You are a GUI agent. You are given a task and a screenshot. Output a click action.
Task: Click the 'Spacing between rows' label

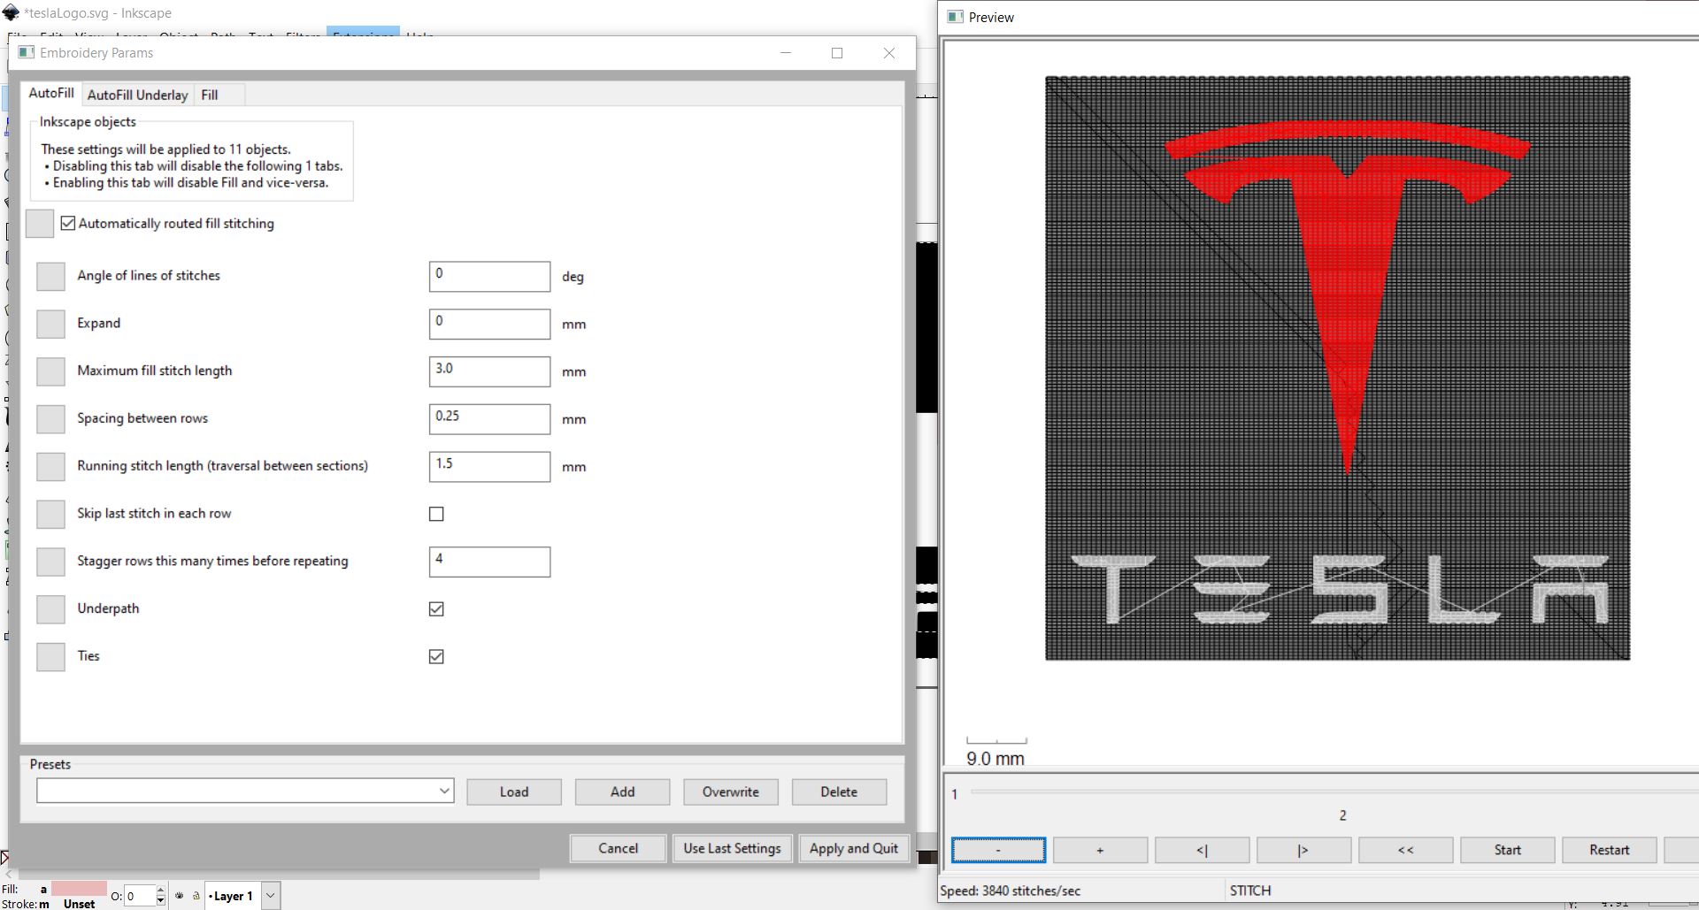tap(142, 418)
